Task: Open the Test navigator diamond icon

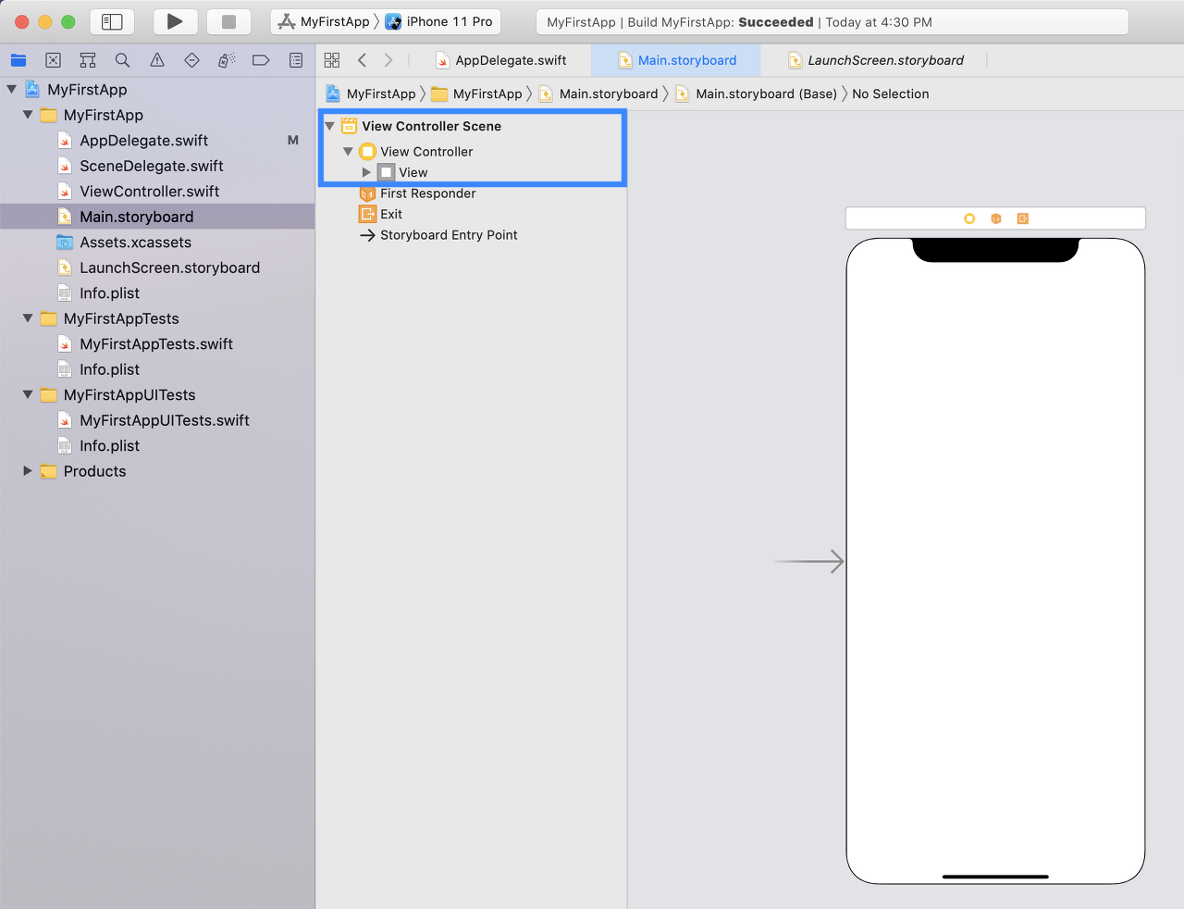Action: click(x=191, y=60)
